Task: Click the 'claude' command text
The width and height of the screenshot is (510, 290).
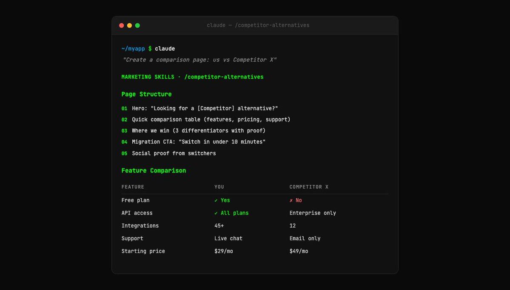Action: coord(165,49)
